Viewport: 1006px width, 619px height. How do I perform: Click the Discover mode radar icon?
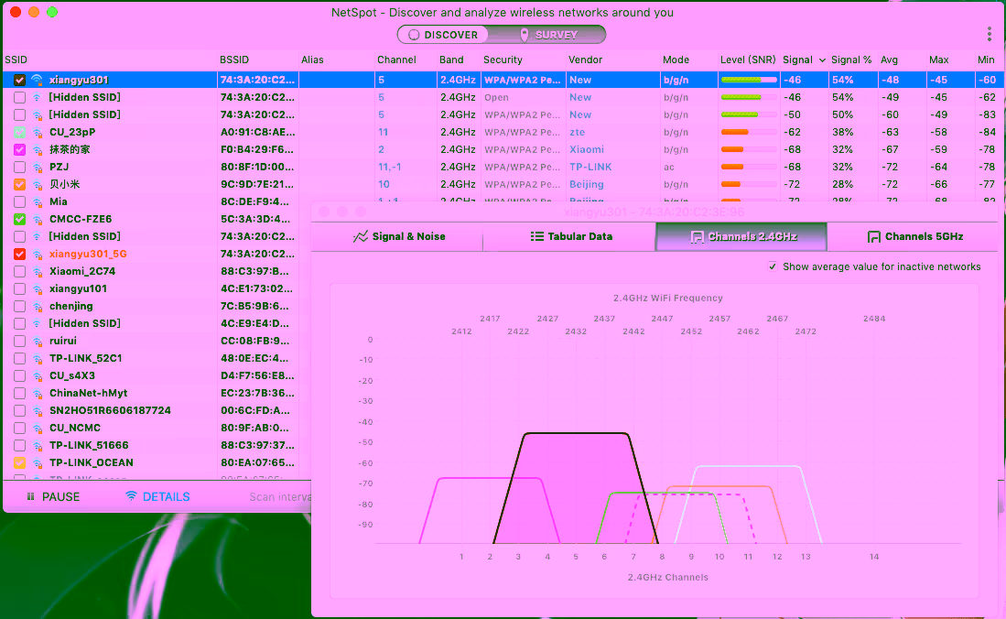pos(414,35)
